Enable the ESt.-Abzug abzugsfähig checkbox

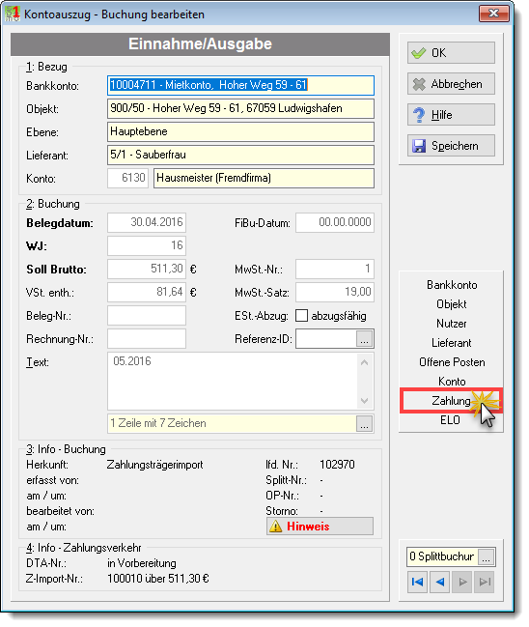tap(301, 316)
